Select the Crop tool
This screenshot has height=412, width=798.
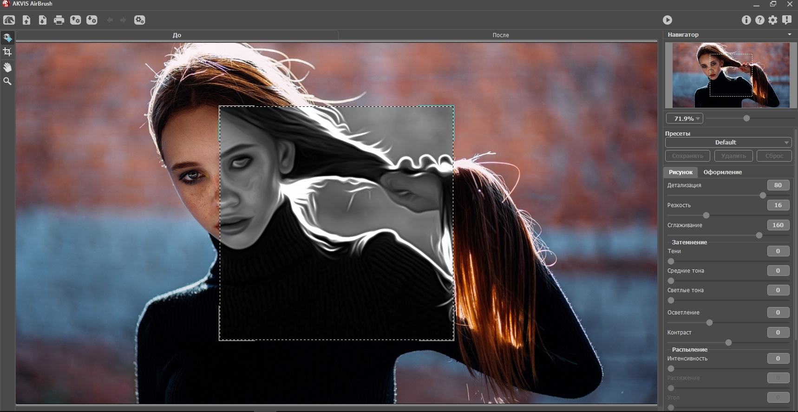point(7,52)
